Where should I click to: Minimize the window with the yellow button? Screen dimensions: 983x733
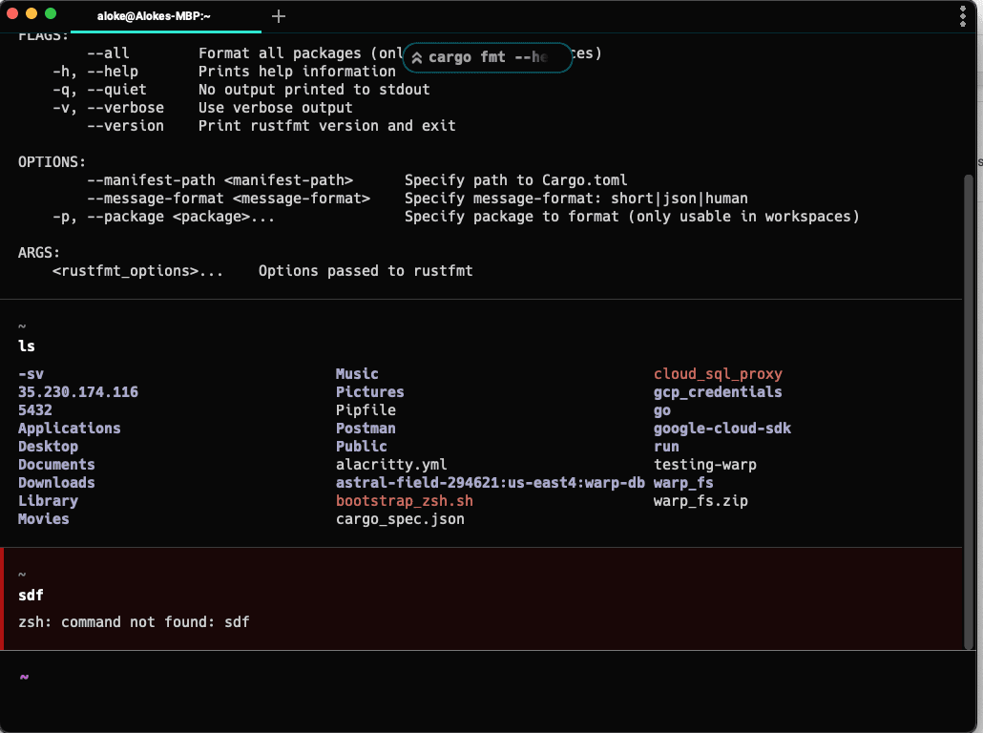coord(31,14)
